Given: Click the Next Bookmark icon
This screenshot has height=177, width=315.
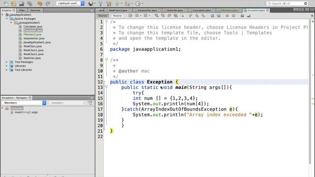Looking at the screenshot, I should (x=197, y=15).
